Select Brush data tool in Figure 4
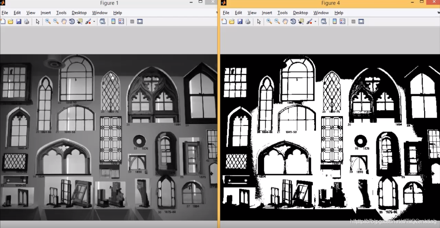Viewport: 440px width, 228px height. pyautogui.click(x=309, y=22)
